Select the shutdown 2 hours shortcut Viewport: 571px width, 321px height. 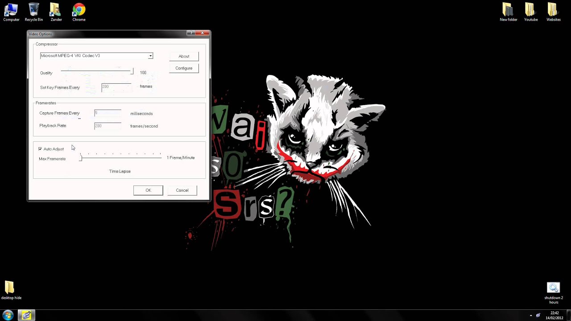(x=554, y=293)
